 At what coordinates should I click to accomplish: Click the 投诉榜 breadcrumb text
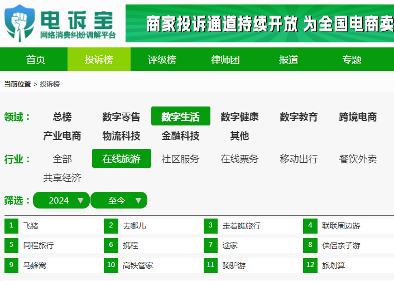[50, 84]
